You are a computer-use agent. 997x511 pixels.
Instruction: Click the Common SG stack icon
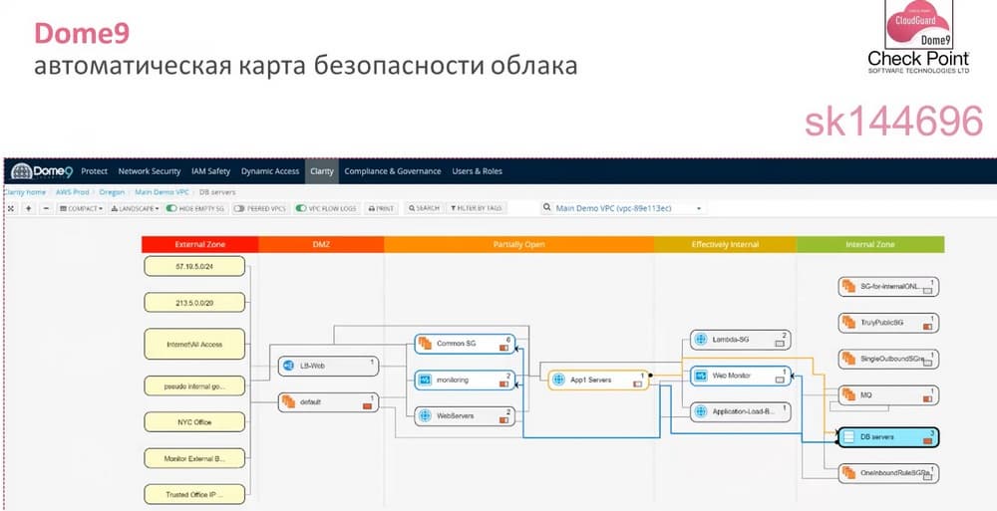(x=425, y=344)
